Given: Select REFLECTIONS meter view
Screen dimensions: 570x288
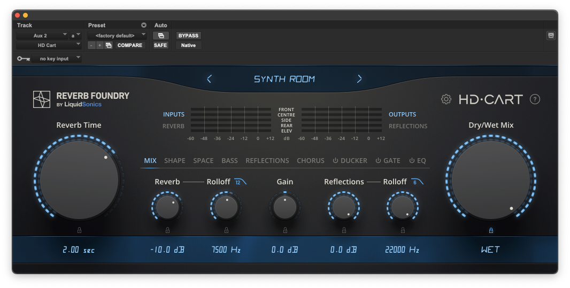Looking at the screenshot, I should [408, 127].
